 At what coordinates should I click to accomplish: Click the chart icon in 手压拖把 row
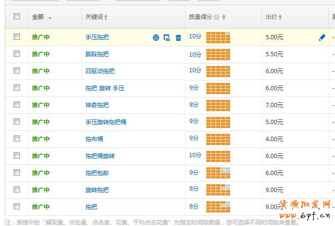(167, 37)
